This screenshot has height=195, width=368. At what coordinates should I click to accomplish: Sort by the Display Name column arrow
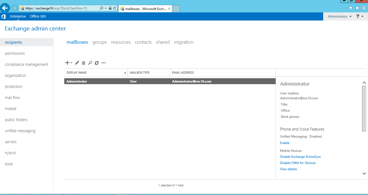click(x=125, y=73)
